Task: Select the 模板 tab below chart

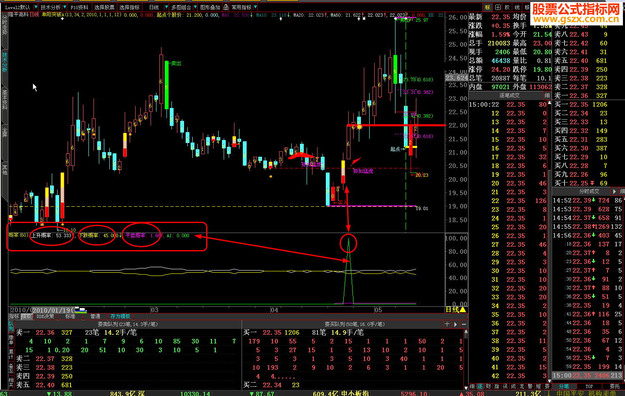Action: click(x=26, y=316)
